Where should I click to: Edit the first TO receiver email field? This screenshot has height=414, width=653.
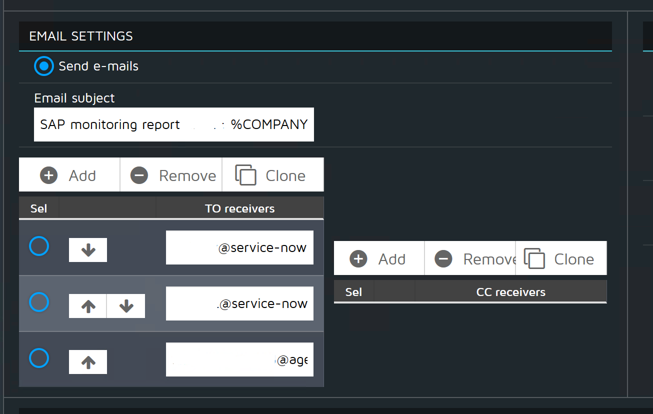point(239,247)
